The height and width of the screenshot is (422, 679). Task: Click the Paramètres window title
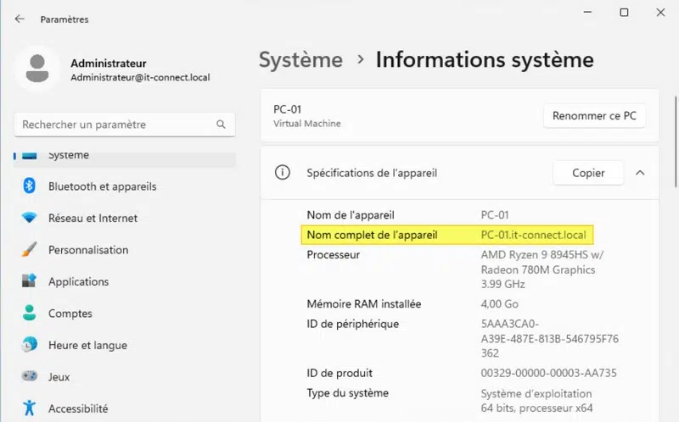coord(65,19)
